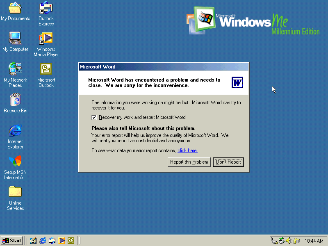
Task: Launch Internet Explorer from quick launch bar
Action: (x=43, y=241)
